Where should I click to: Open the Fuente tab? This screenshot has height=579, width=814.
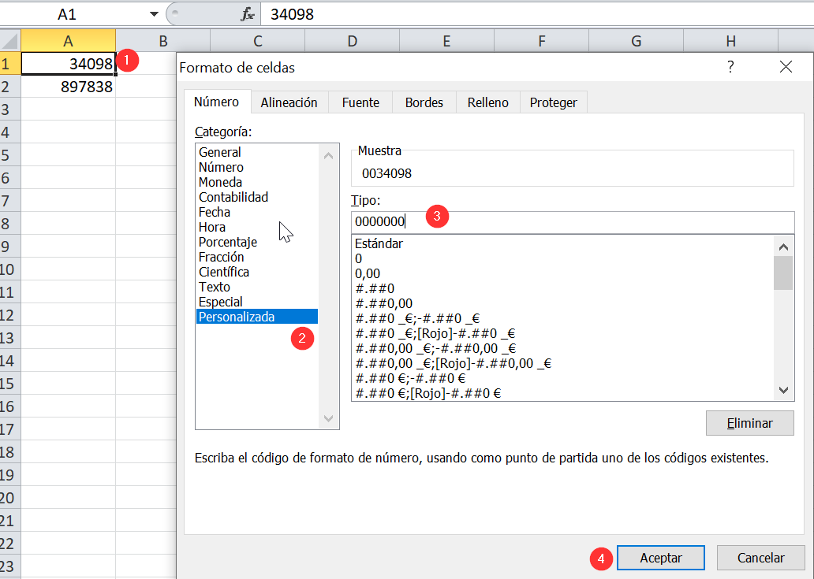click(x=360, y=102)
